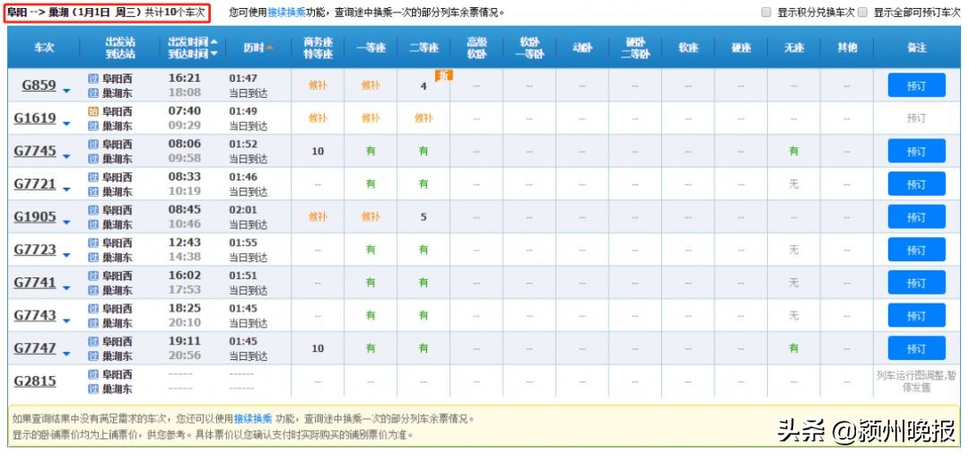Click the 过 pass-through icon beside G859 阜阳西
This screenshot has height=457, width=969.
(x=93, y=78)
